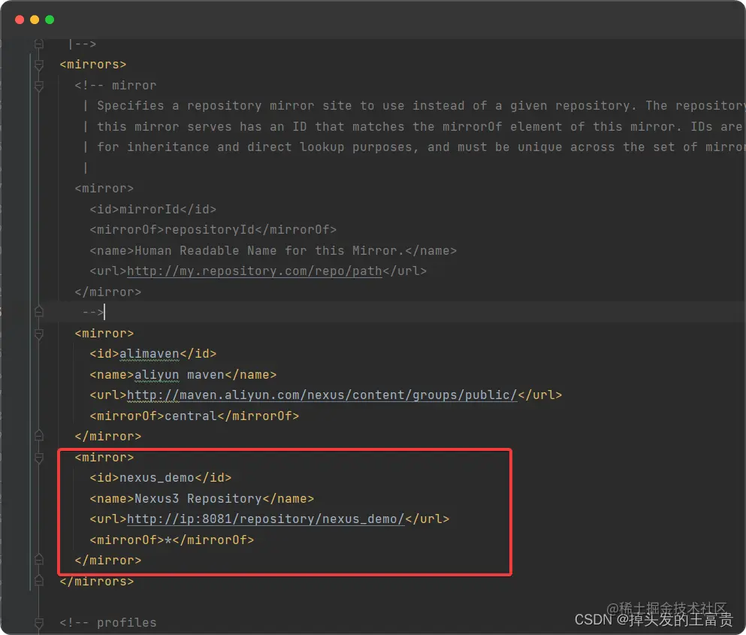The height and width of the screenshot is (635, 746).
Task: Open the my.repository.com/repo/path URL
Action: [255, 271]
